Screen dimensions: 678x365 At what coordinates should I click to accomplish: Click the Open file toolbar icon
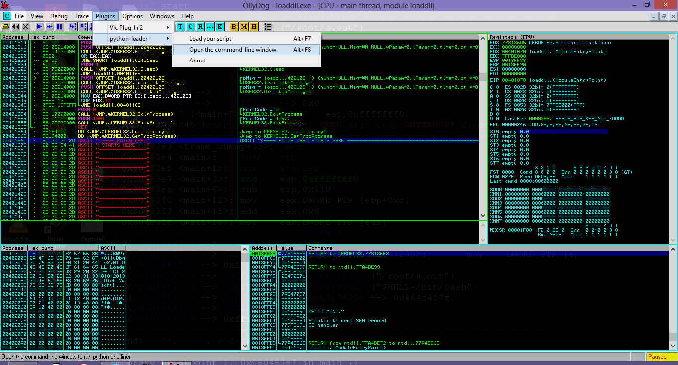coord(6,26)
